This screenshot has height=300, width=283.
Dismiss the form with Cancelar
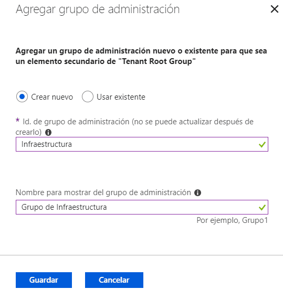click(x=114, y=280)
